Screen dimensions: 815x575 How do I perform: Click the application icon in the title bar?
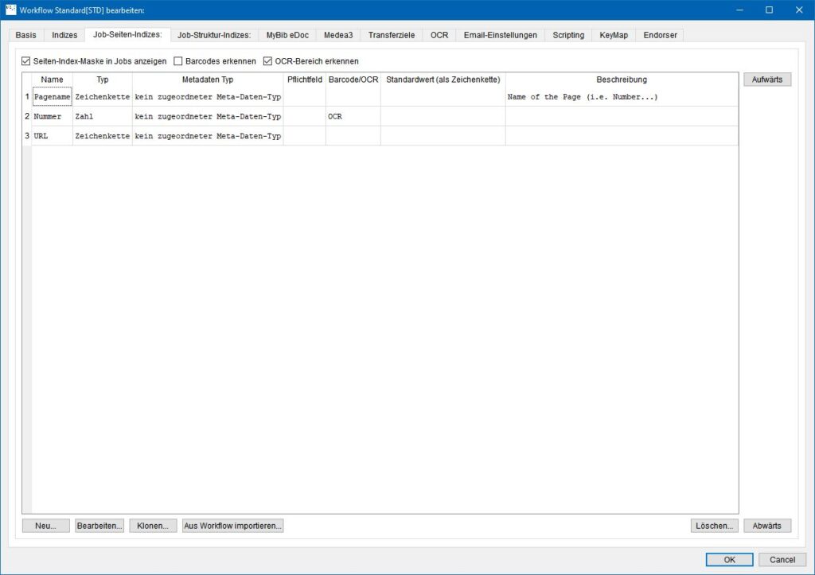[11, 10]
